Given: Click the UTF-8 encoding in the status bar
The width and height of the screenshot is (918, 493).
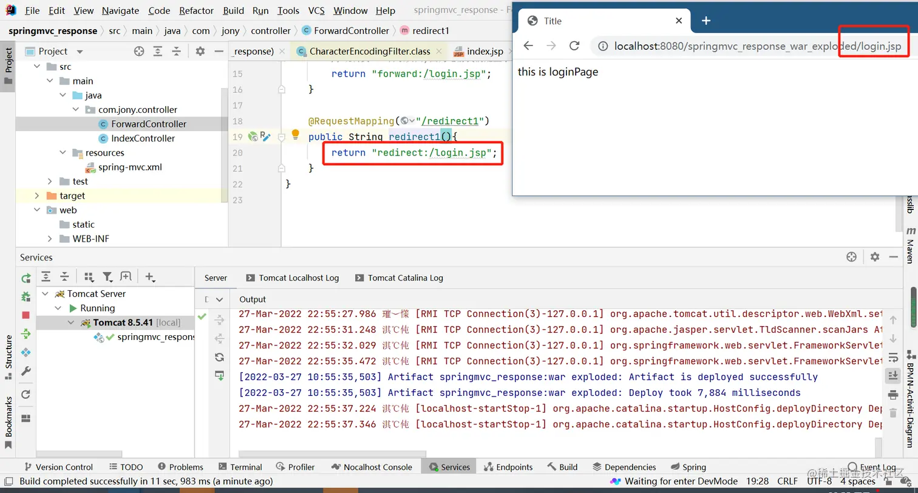Looking at the screenshot, I should (820, 481).
